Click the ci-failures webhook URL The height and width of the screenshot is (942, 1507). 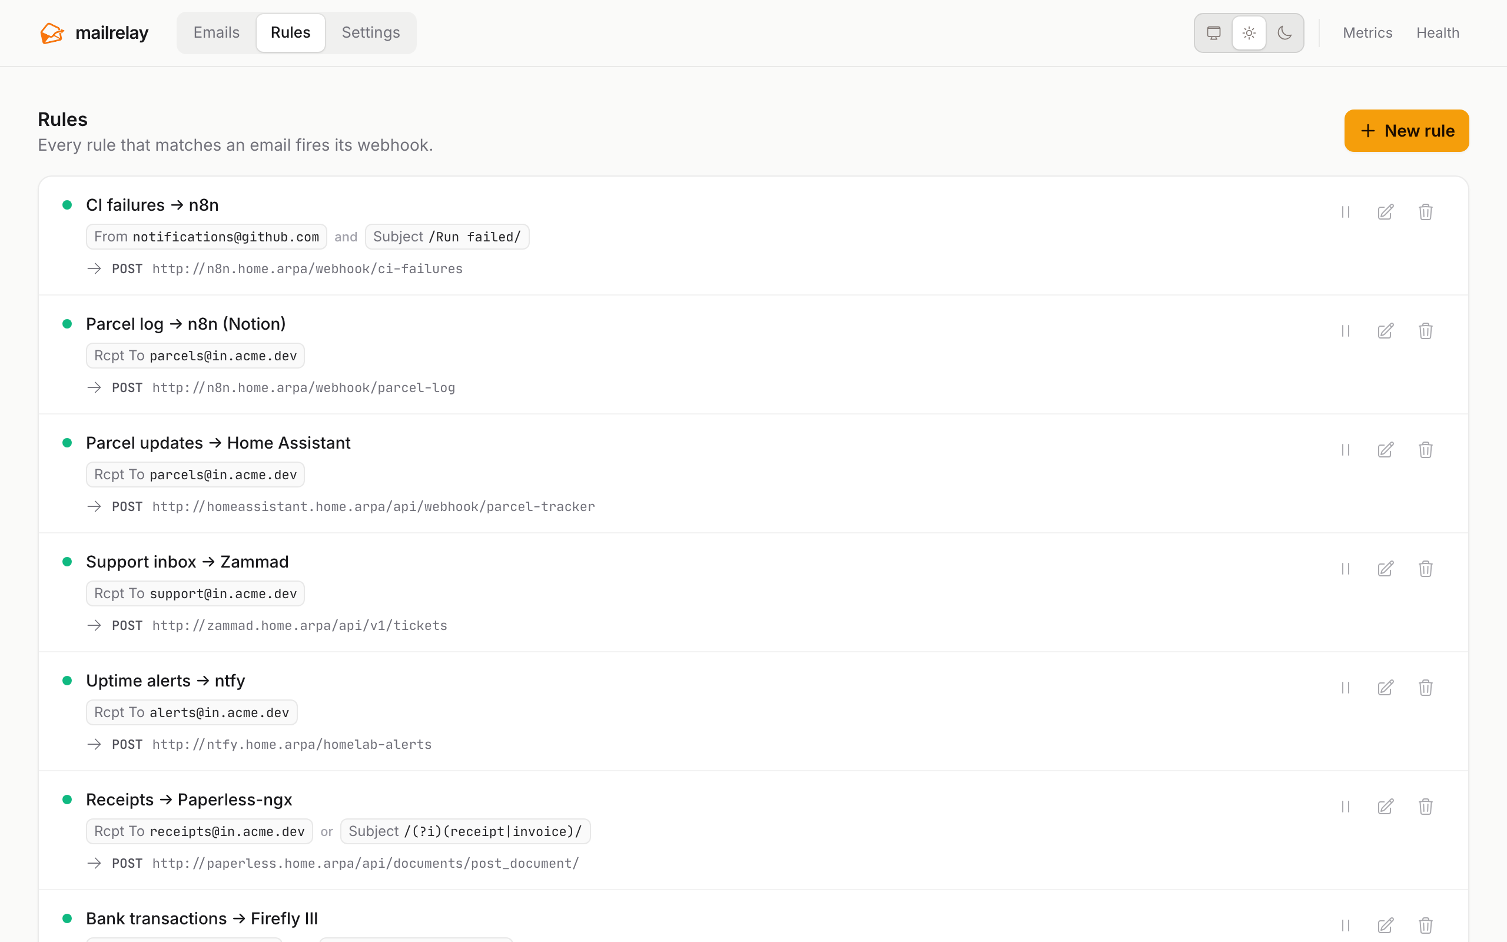(x=308, y=268)
